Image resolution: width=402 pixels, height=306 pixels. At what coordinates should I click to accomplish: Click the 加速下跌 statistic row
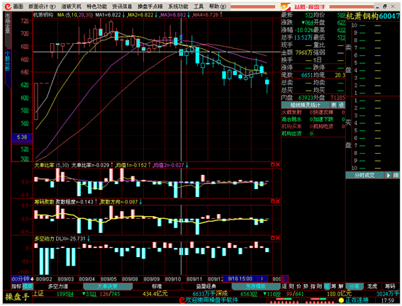(329, 119)
